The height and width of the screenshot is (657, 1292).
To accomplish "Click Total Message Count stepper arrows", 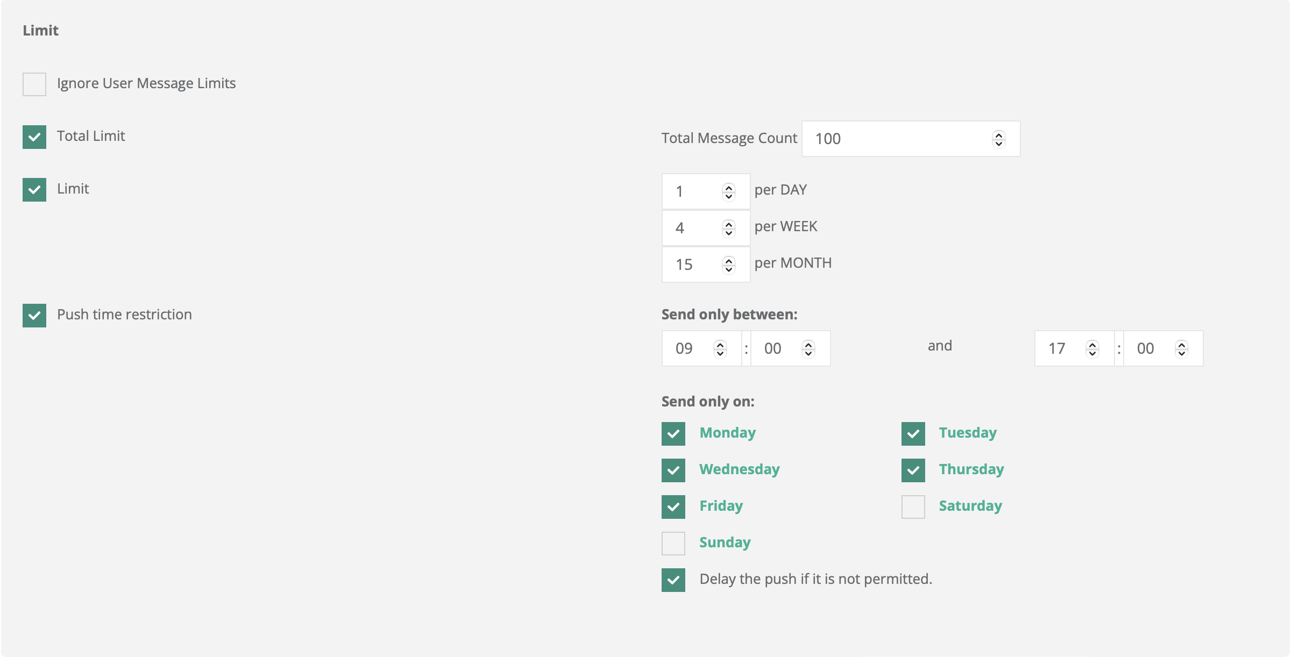I will click(x=998, y=139).
